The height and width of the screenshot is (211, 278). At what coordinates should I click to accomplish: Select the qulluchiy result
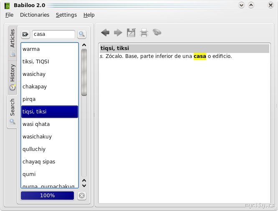point(50,149)
